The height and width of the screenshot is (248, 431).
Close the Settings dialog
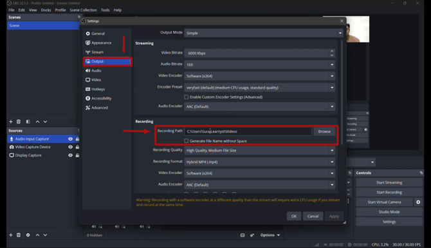pyautogui.click(x=342, y=21)
